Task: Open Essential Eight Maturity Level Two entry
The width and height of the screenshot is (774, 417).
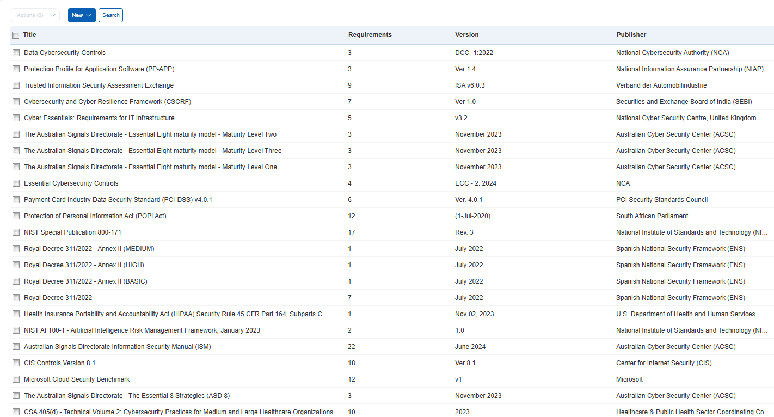Action: [x=150, y=134]
